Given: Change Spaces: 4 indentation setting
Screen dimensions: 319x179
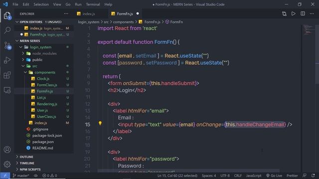Looking at the screenshot, I should pos(209,176).
